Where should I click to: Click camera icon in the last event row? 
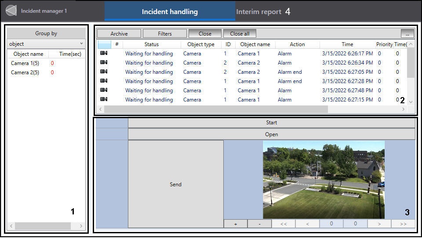coord(104,100)
